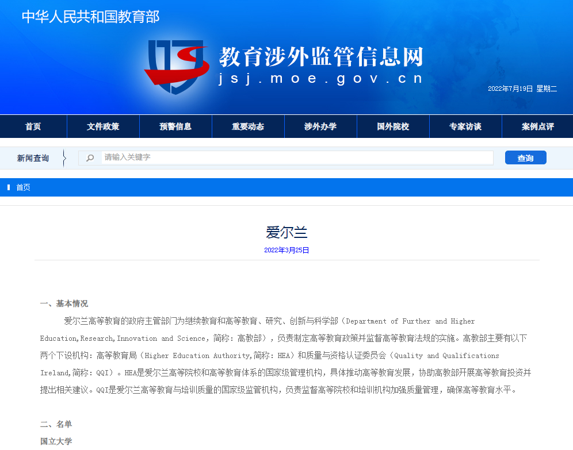Viewport: 573px width, 450px height.
Task: Navigate to 国外院校 page
Action: pyautogui.click(x=393, y=126)
